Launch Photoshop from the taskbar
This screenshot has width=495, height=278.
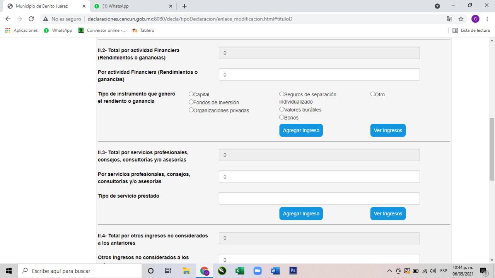[293, 271]
